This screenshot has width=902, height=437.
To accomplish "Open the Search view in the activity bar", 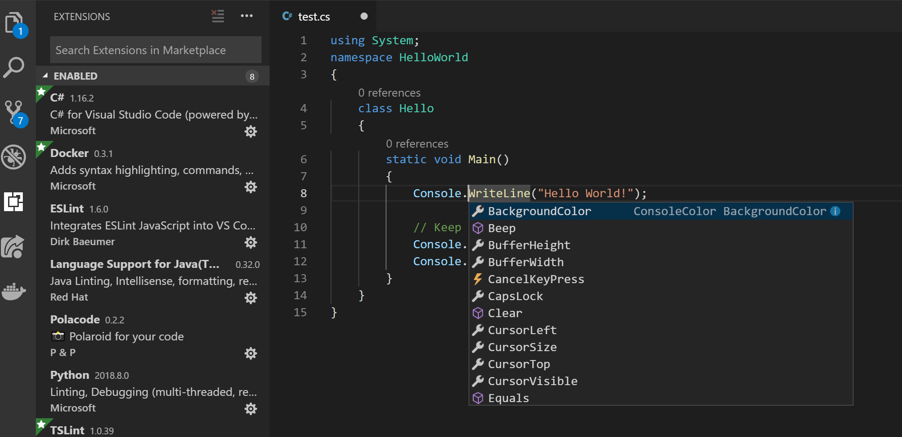I will point(14,68).
